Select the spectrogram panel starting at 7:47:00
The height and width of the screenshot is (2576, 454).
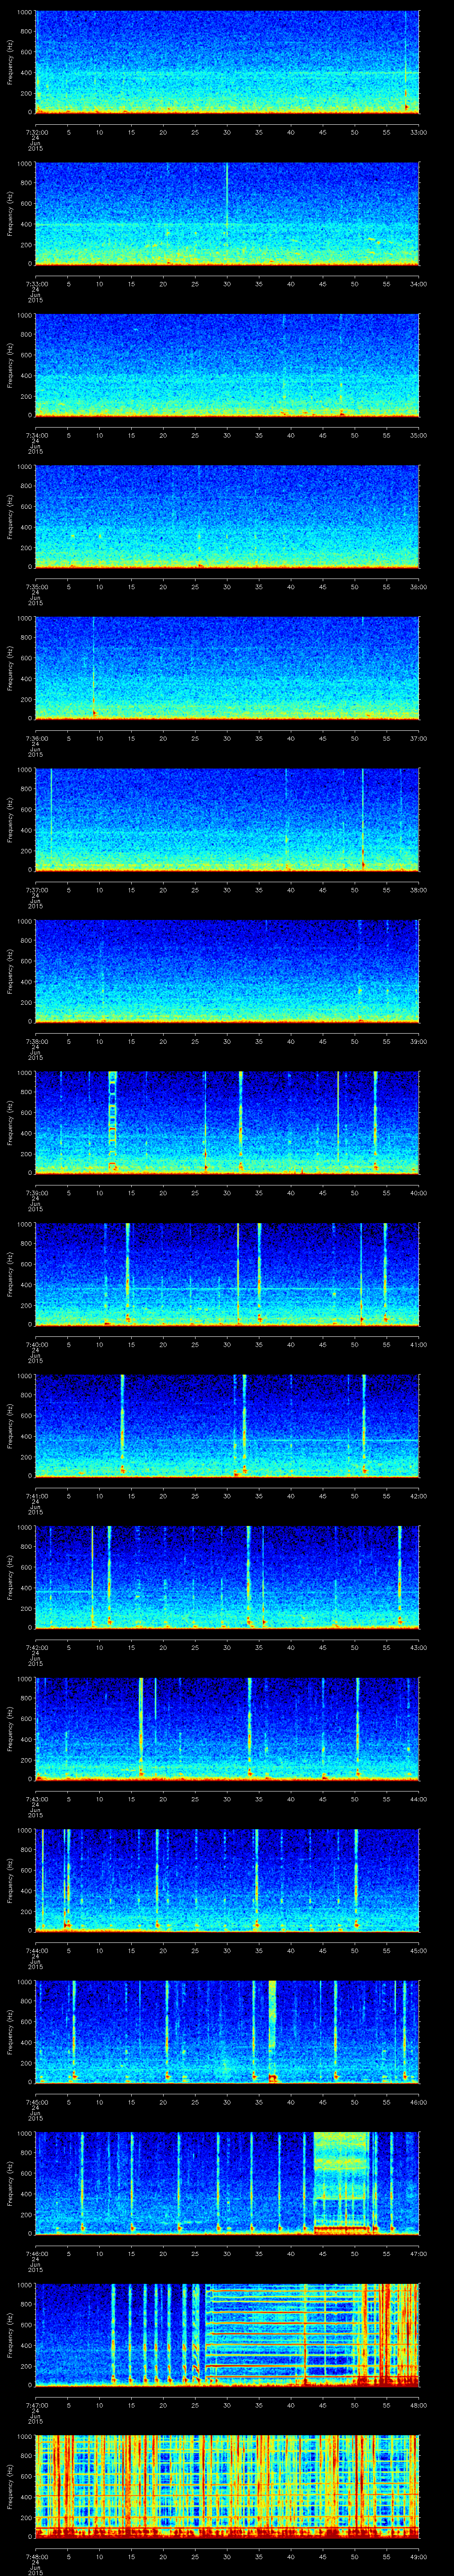[x=227, y=2334]
